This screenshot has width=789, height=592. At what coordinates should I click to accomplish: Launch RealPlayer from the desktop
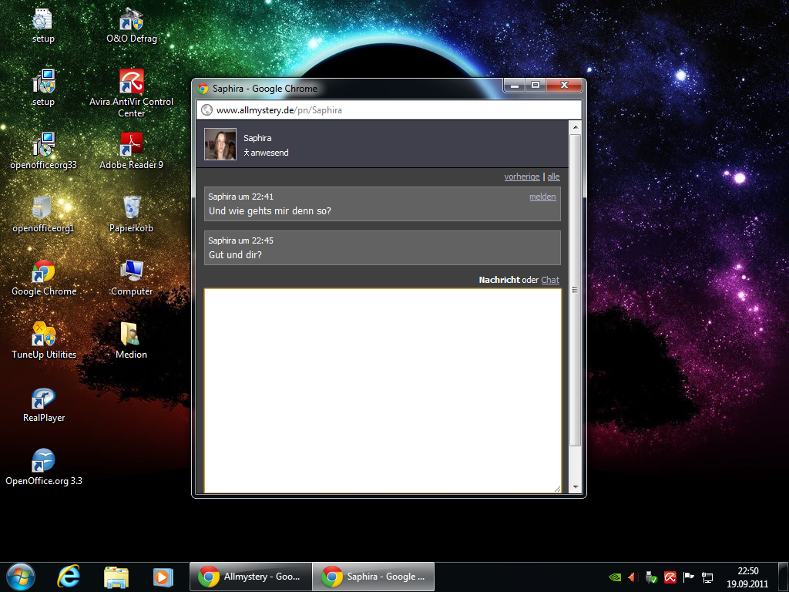coord(43,405)
